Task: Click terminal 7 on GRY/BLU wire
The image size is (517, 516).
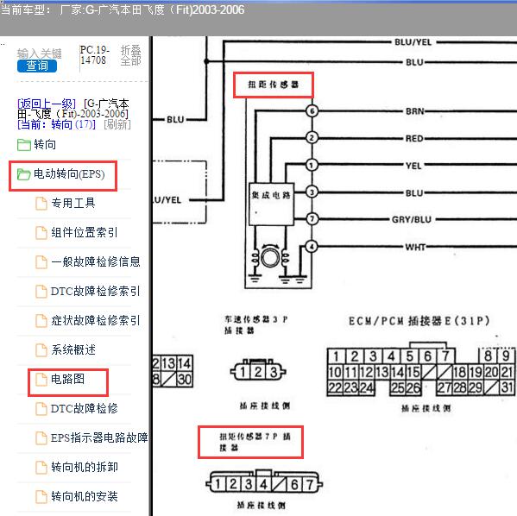Action: 312,218
